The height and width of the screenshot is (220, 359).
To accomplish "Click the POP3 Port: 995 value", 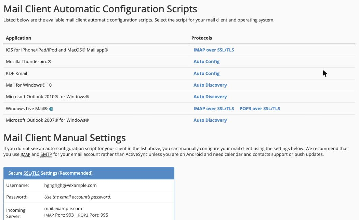I will [x=93, y=215].
